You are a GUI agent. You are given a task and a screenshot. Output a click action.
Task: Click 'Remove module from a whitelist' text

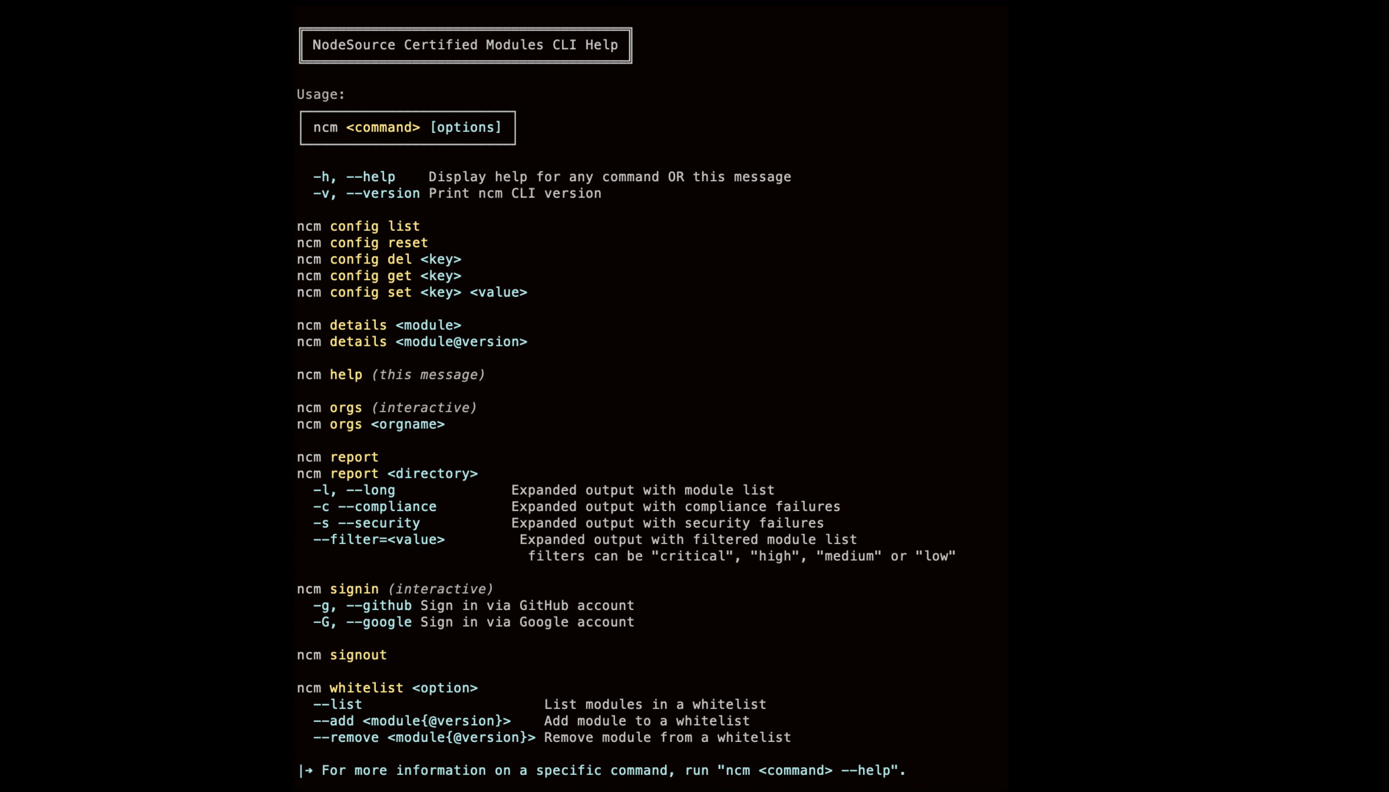667,737
